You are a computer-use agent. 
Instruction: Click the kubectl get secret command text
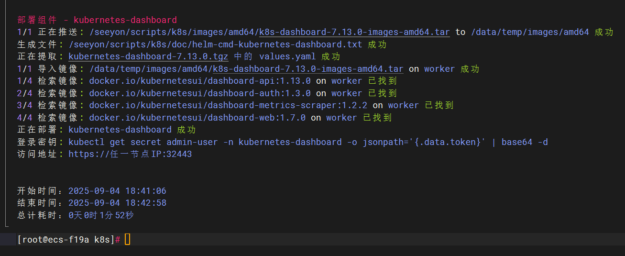308,142
